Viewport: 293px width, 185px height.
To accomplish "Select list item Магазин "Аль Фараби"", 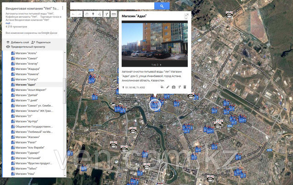I will (30, 148).
